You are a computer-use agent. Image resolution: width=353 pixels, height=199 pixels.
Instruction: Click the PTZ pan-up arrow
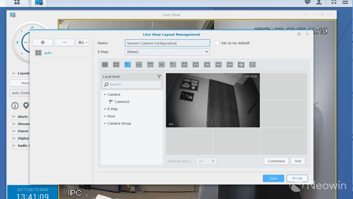pos(32,27)
